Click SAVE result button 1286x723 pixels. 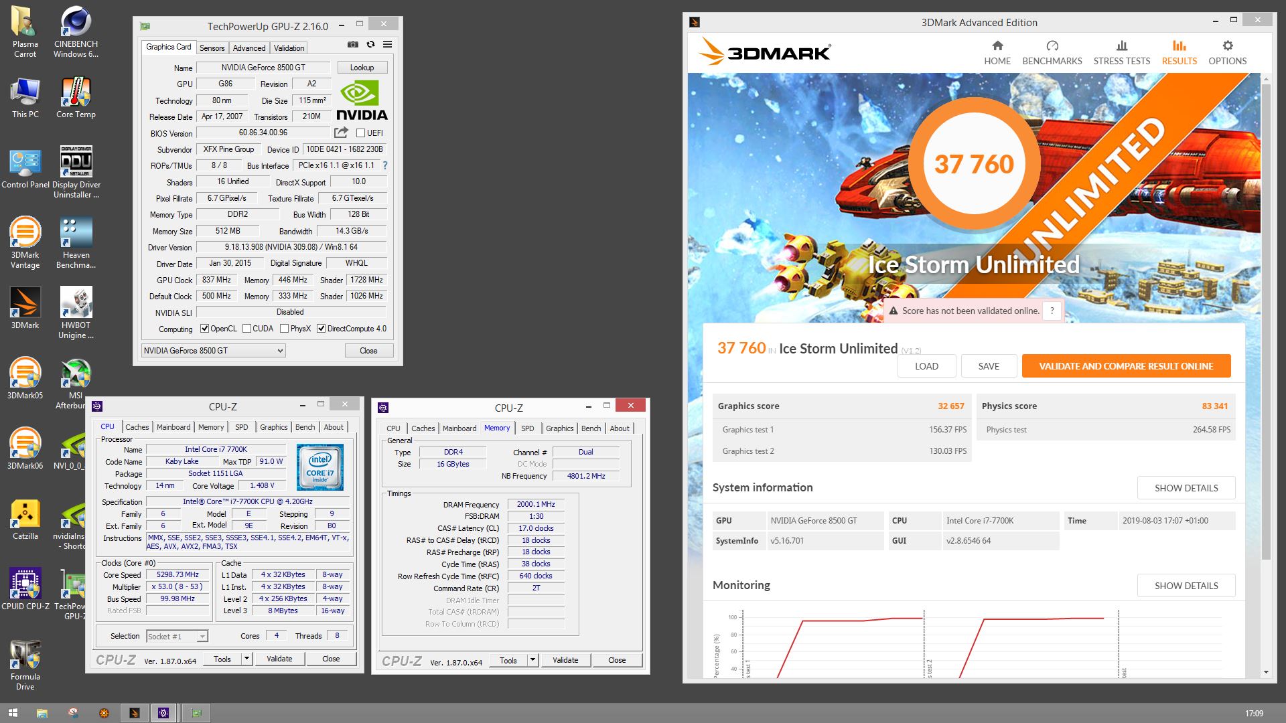pyautogui.click(x=989, y=366)
